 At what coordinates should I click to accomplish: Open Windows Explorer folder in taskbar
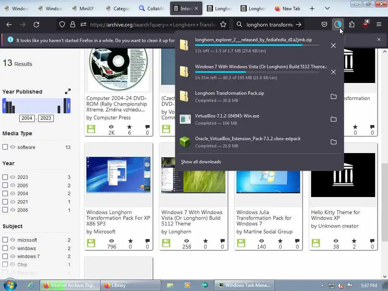pos(170,285)
